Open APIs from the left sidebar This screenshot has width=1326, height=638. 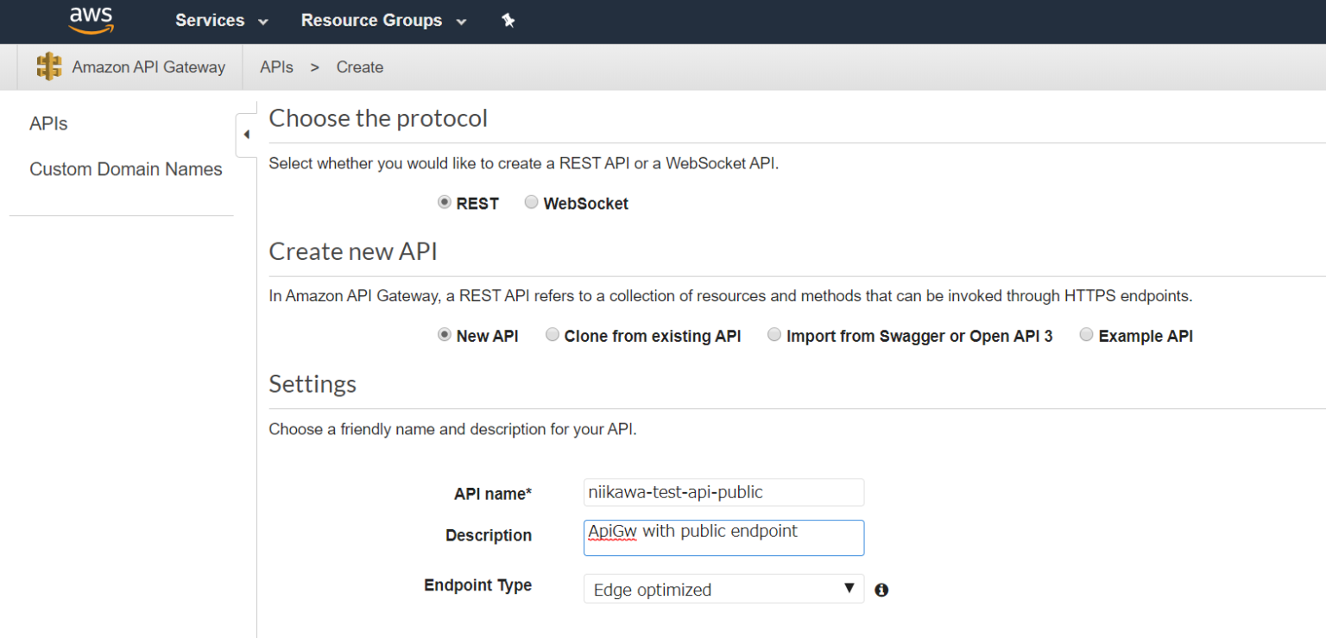point(48,123)
